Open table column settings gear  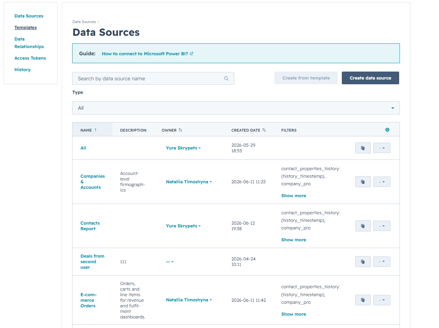pos(387,130)
